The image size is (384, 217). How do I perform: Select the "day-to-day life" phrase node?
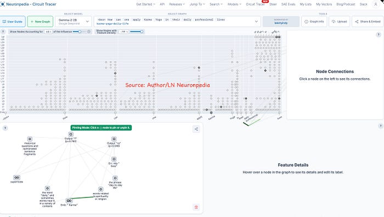(x=115, y=178)
